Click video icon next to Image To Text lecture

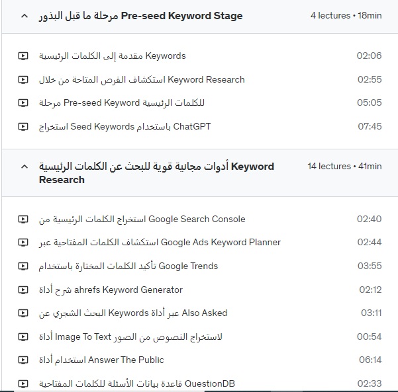[23, 336]
